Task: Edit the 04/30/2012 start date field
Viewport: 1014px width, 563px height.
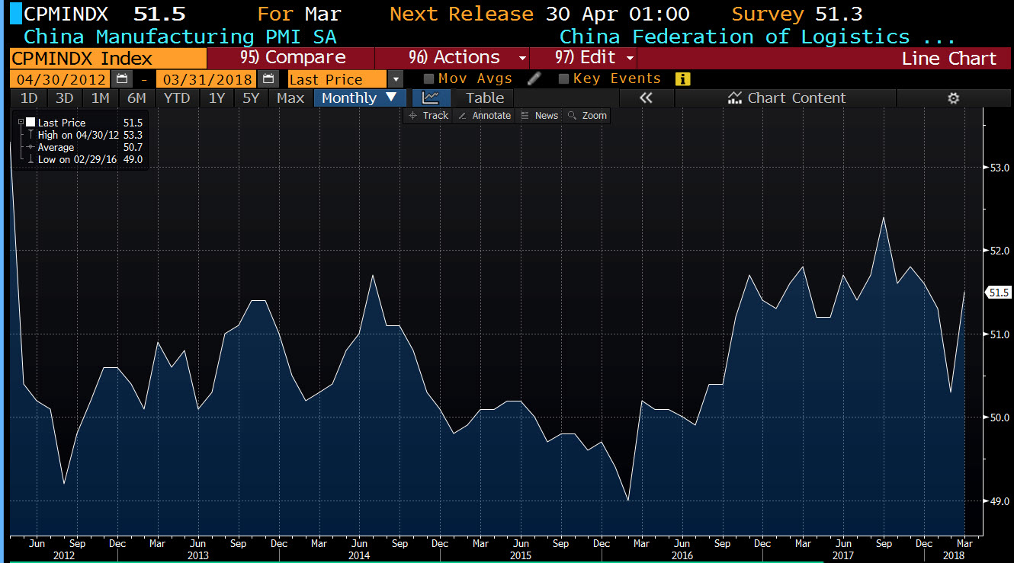Action: tap(61, 78)
